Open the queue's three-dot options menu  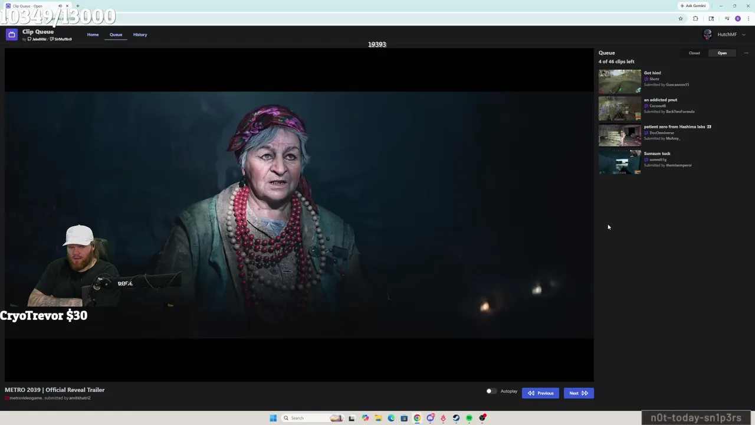(x=746, y=53)
